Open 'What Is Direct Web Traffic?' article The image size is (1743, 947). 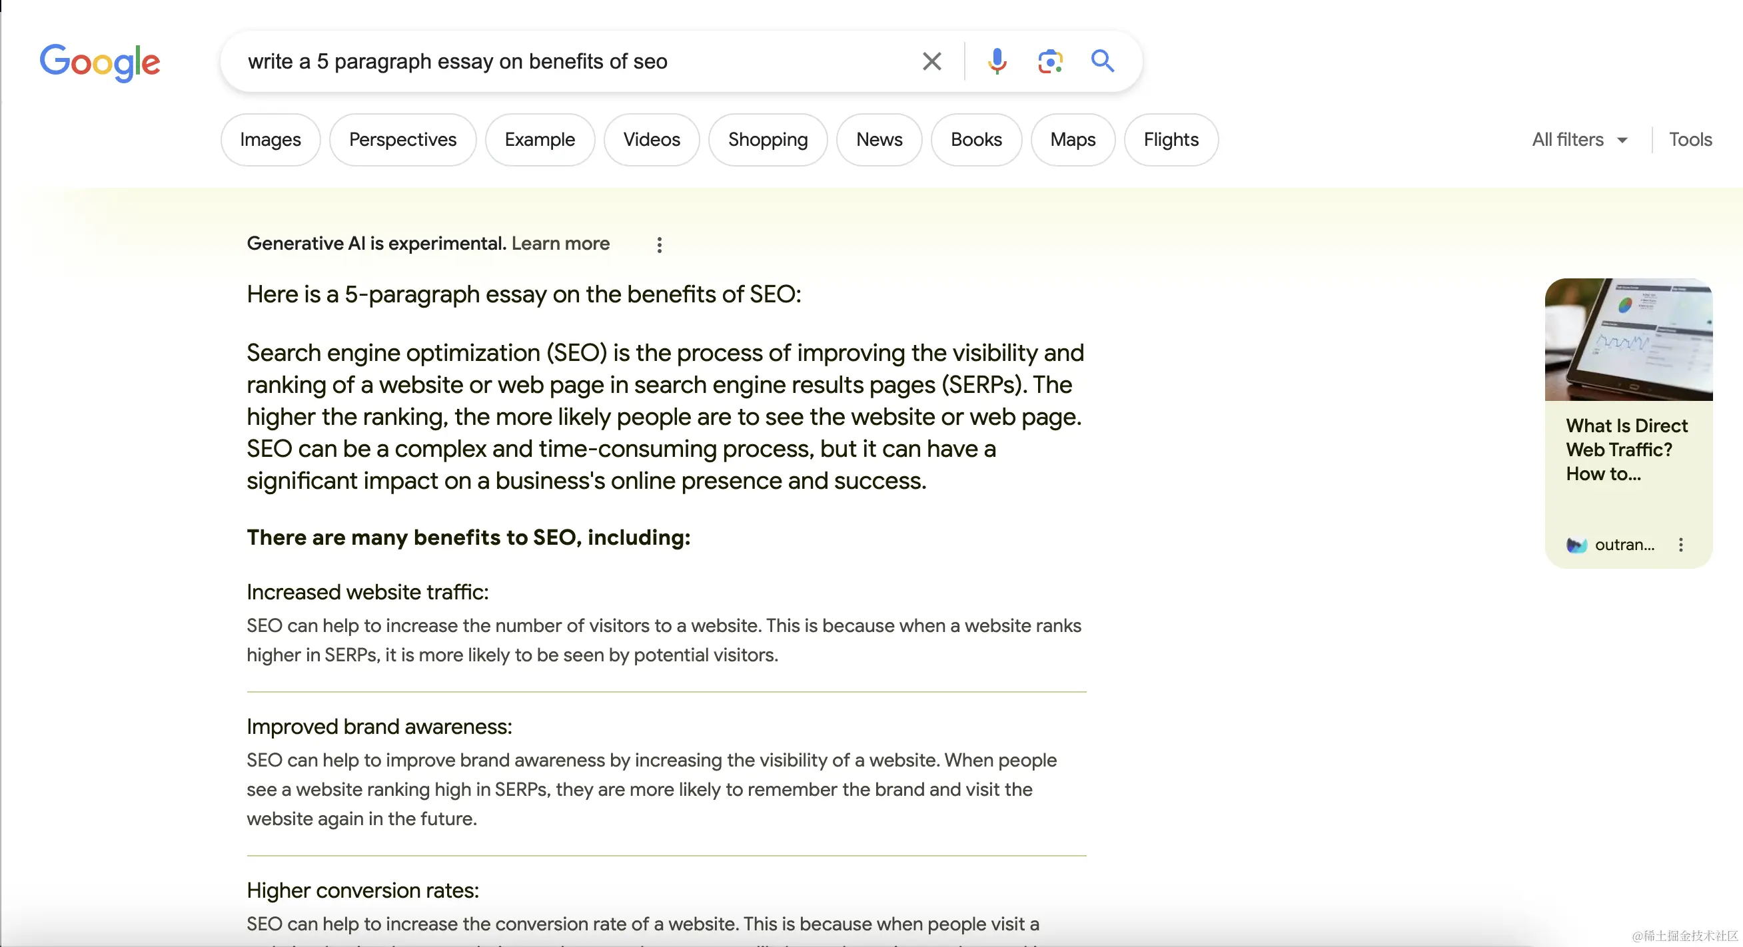(x=1626, y=450)
